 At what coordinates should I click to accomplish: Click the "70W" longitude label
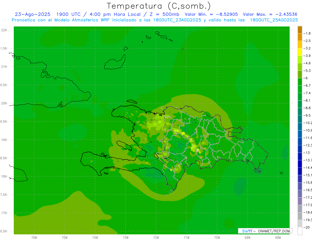point(217,238)
